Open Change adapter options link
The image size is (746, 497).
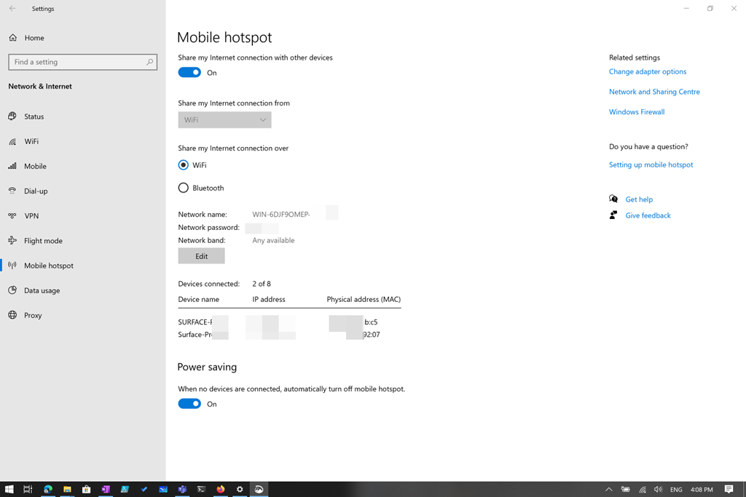pyautogui.click(x=647, y=71)
